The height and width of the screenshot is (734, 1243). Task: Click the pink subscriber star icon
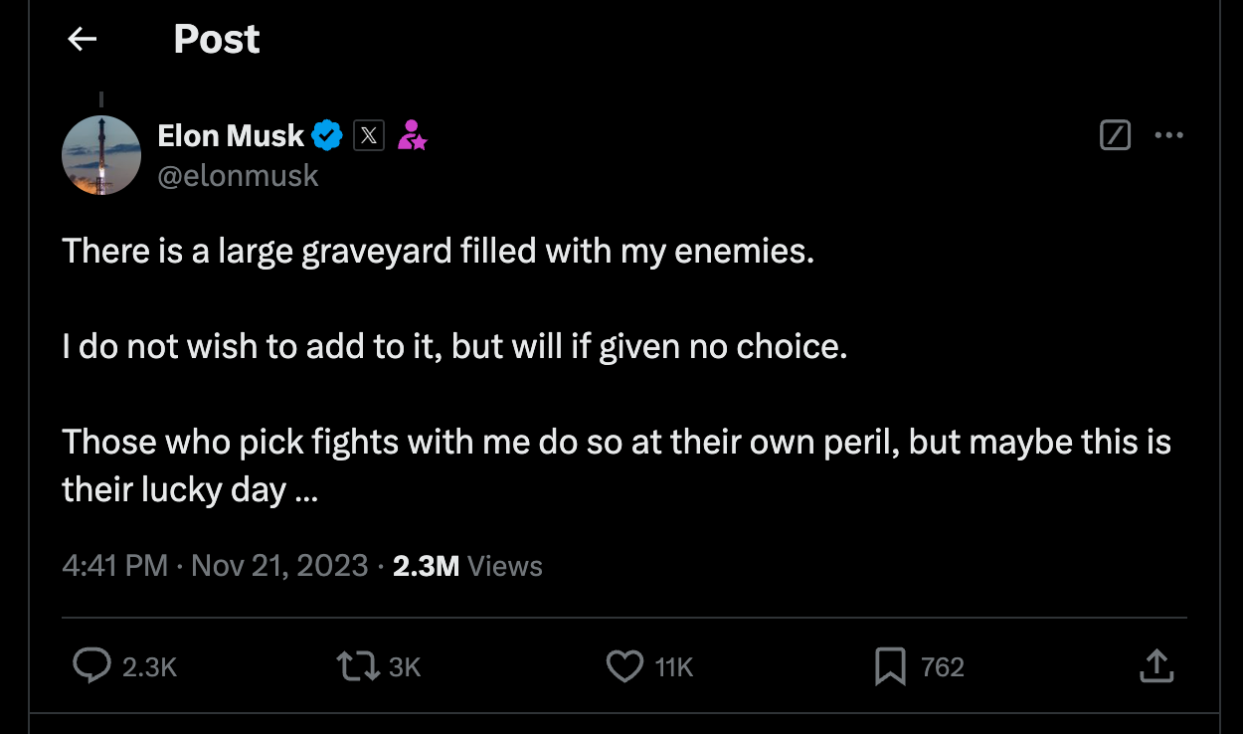[412, 135]
